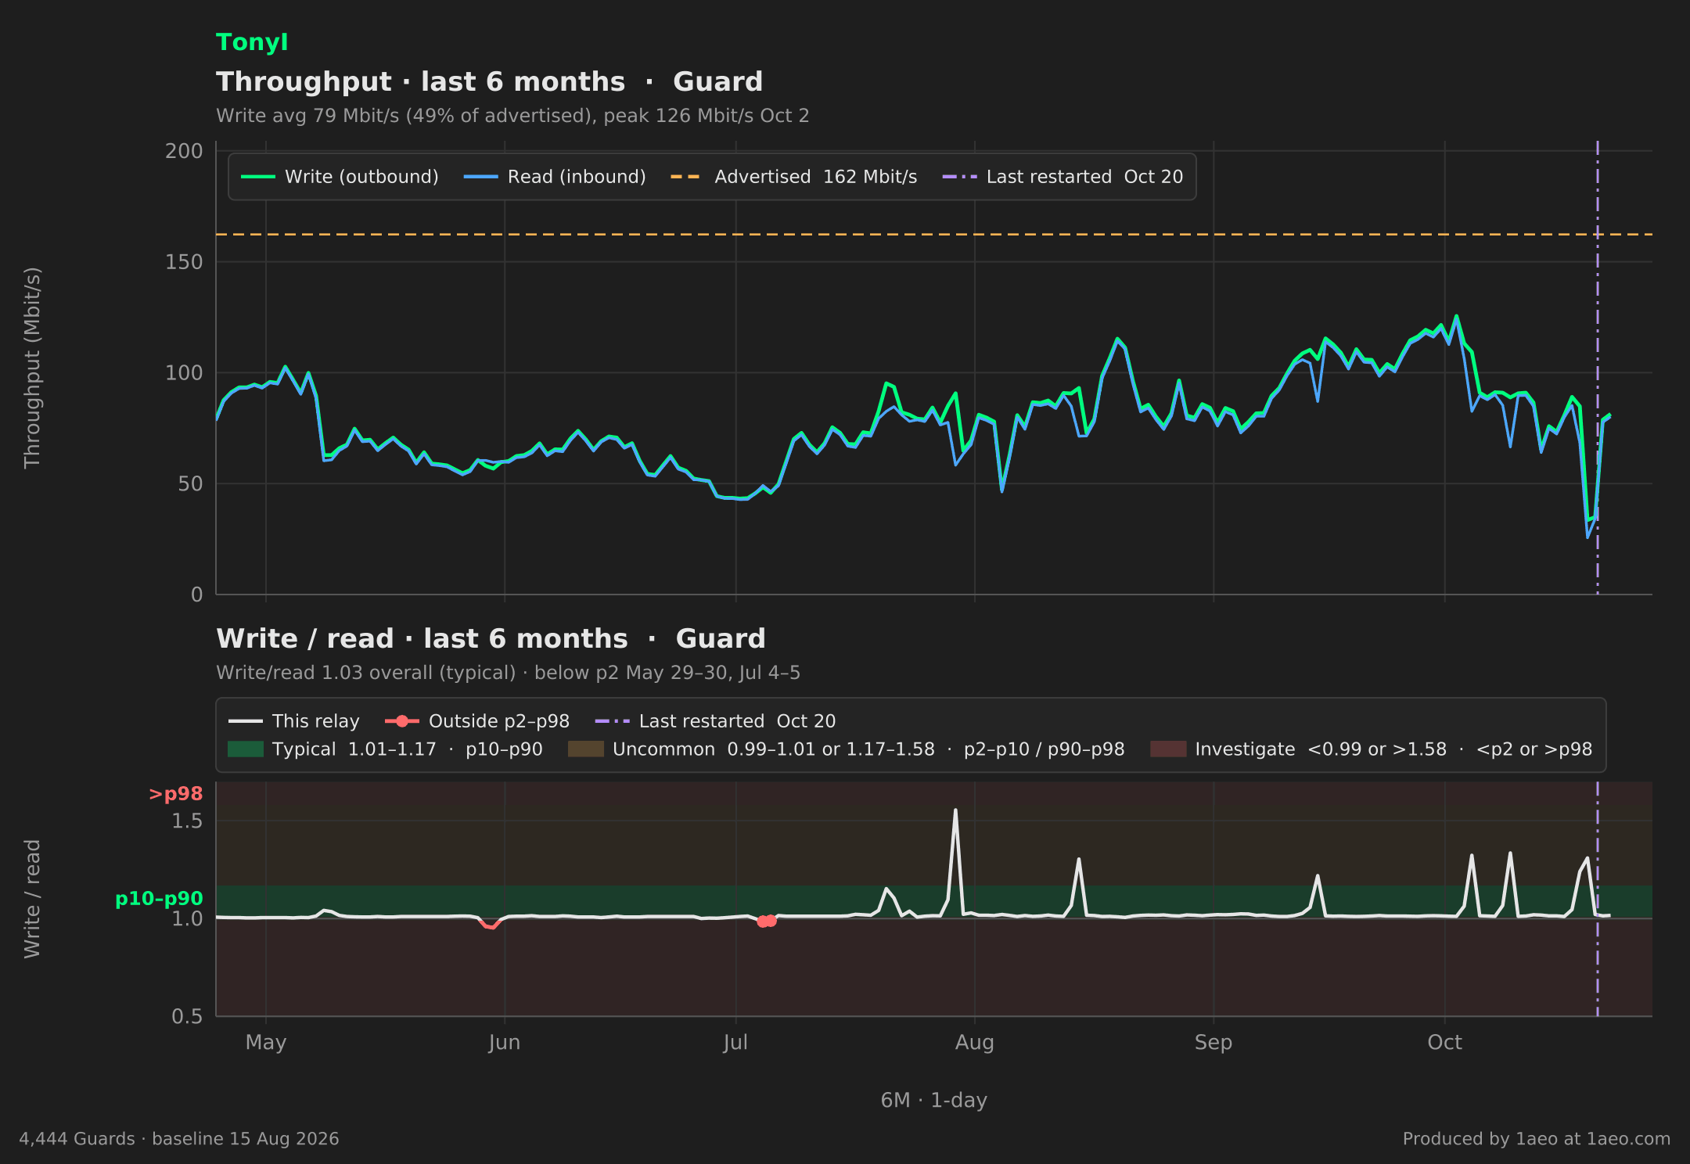Click the orange dashed Advertised legend swatch
This screenshot has width=1690, height=1164.
pos(686,177)
